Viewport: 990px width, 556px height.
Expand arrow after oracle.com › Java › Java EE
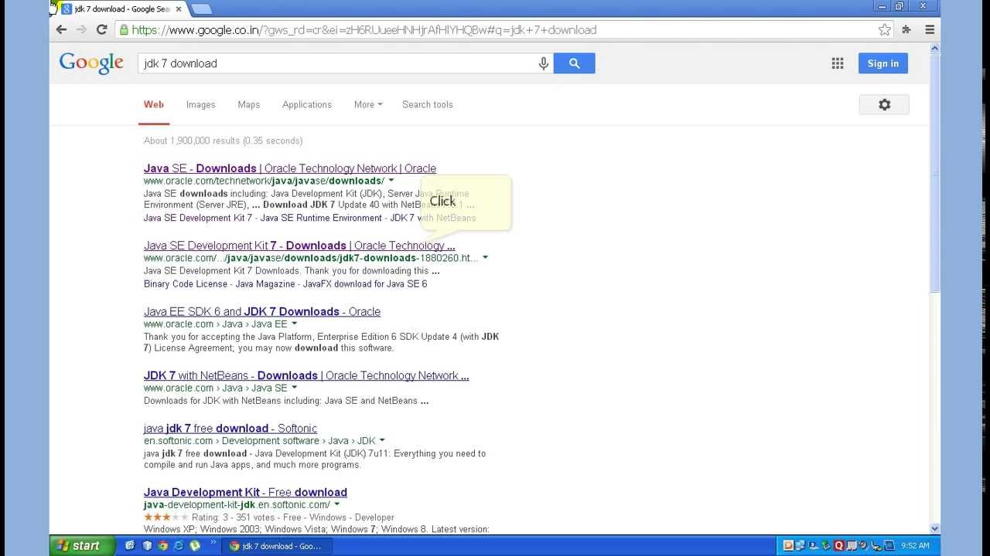(294, 324)
